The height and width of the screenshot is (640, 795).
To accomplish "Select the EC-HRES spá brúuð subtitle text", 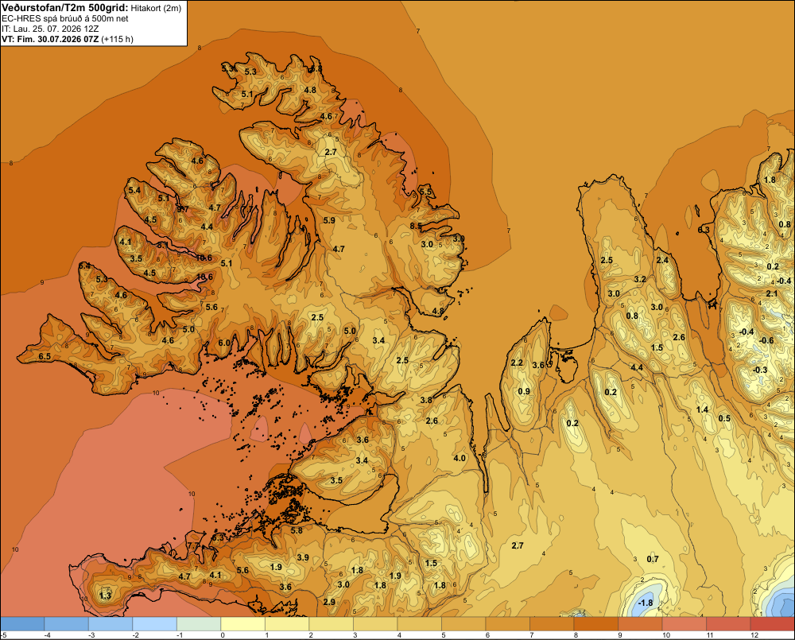I will click(65, 19).
